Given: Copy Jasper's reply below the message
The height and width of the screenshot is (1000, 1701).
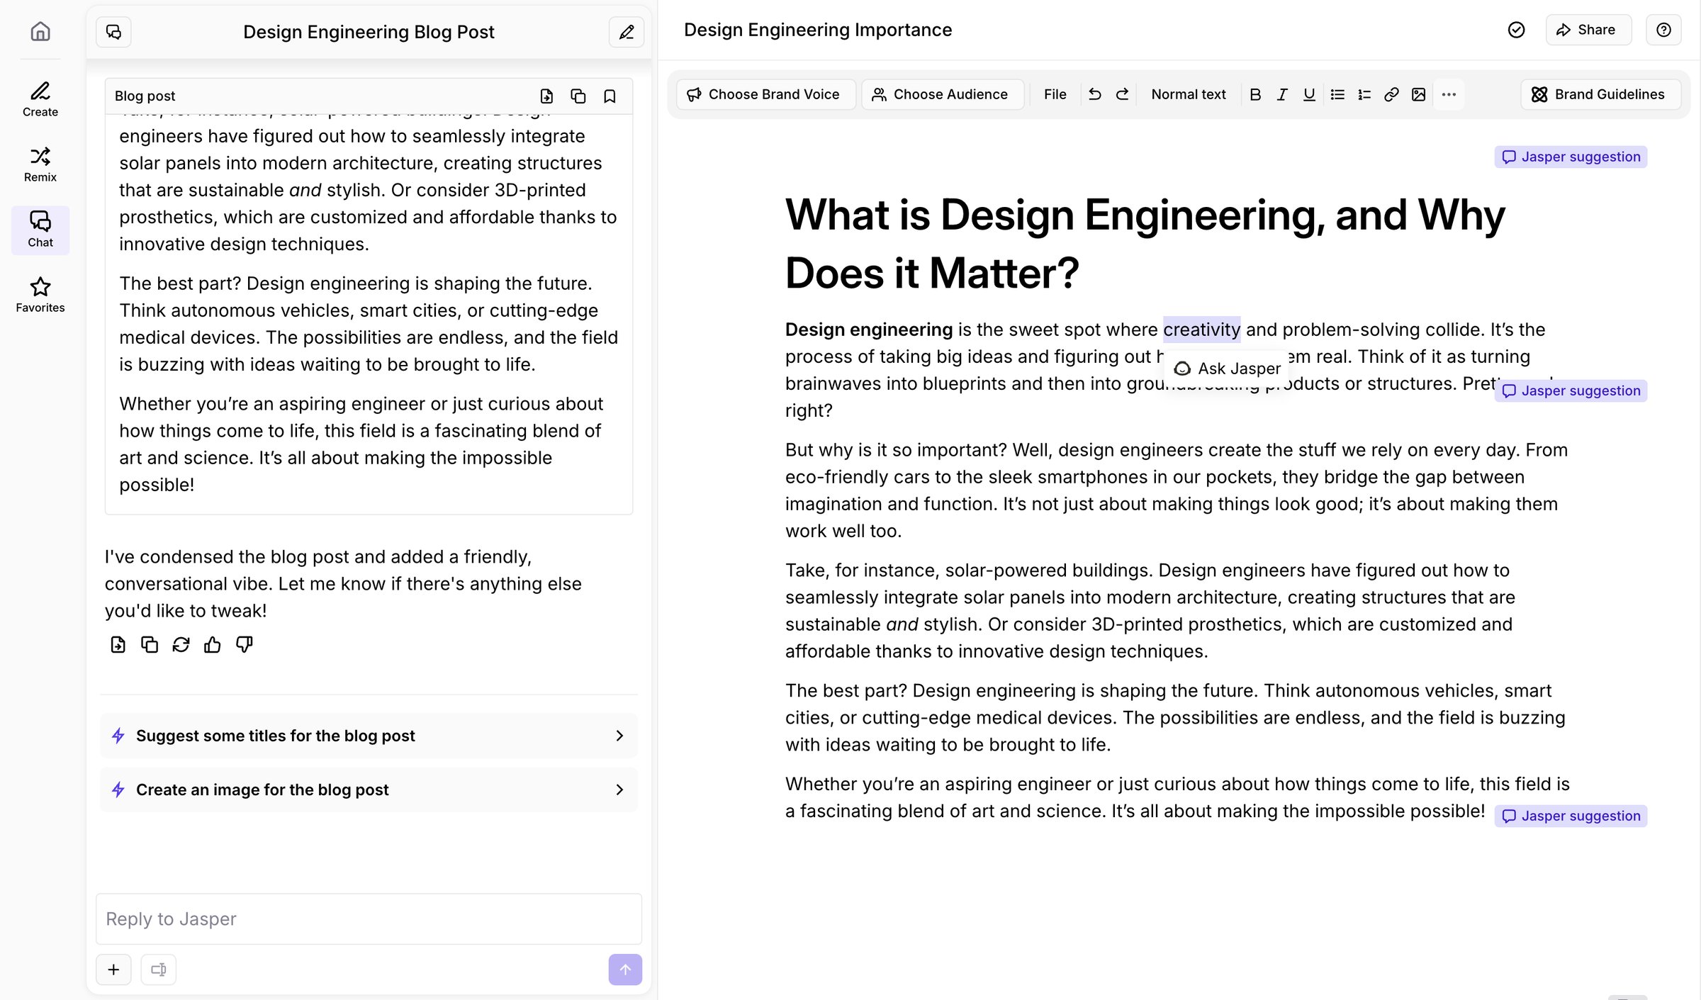Looking at the screenshot, I should (150, 644).
